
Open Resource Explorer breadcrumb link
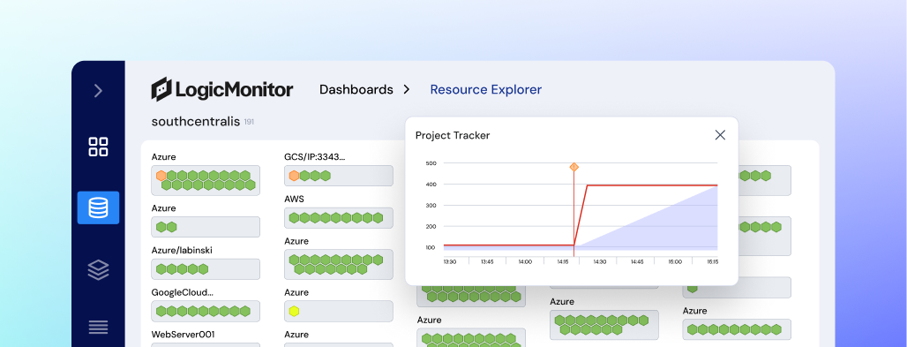point(486,90)
